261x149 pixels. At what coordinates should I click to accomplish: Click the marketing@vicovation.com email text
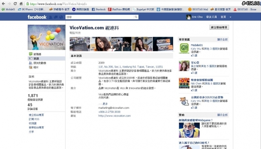coord(114,108)
